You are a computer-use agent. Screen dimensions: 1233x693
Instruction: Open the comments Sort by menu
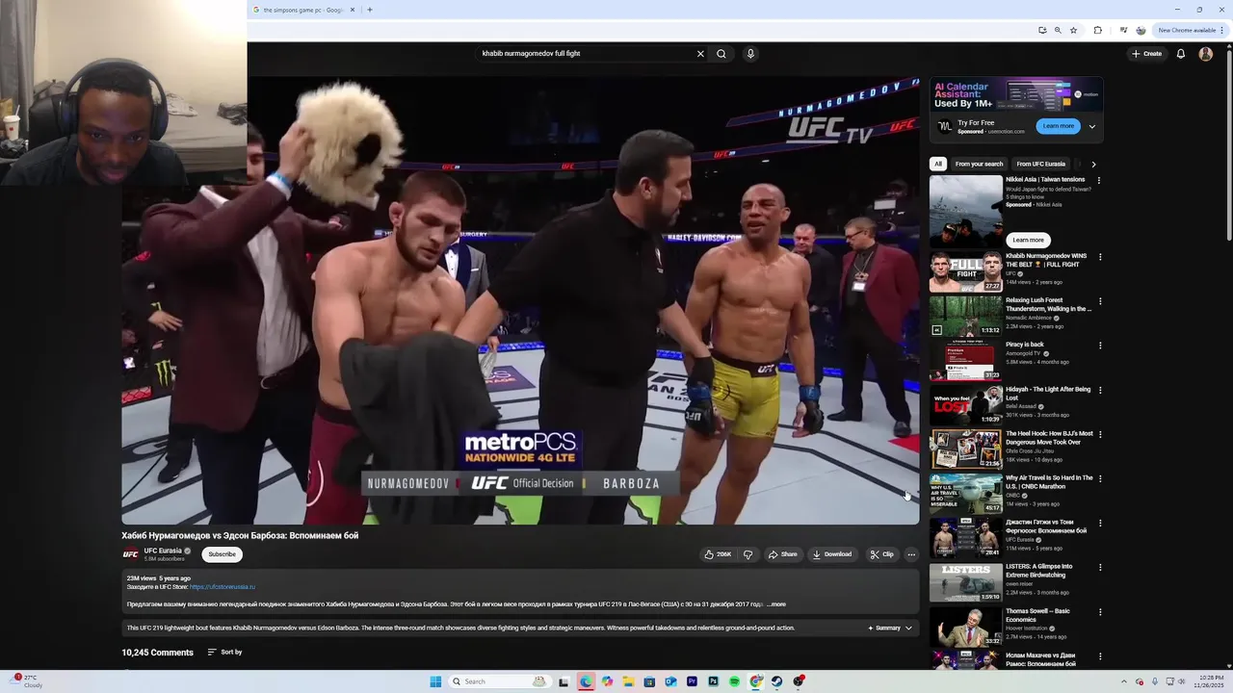[224, 653]
